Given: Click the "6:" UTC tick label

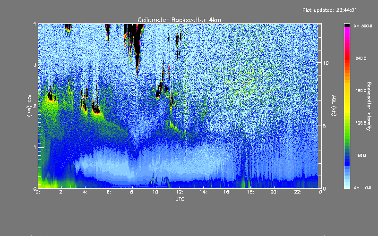Looking at the screenshot, I should (x=109, y=192).
